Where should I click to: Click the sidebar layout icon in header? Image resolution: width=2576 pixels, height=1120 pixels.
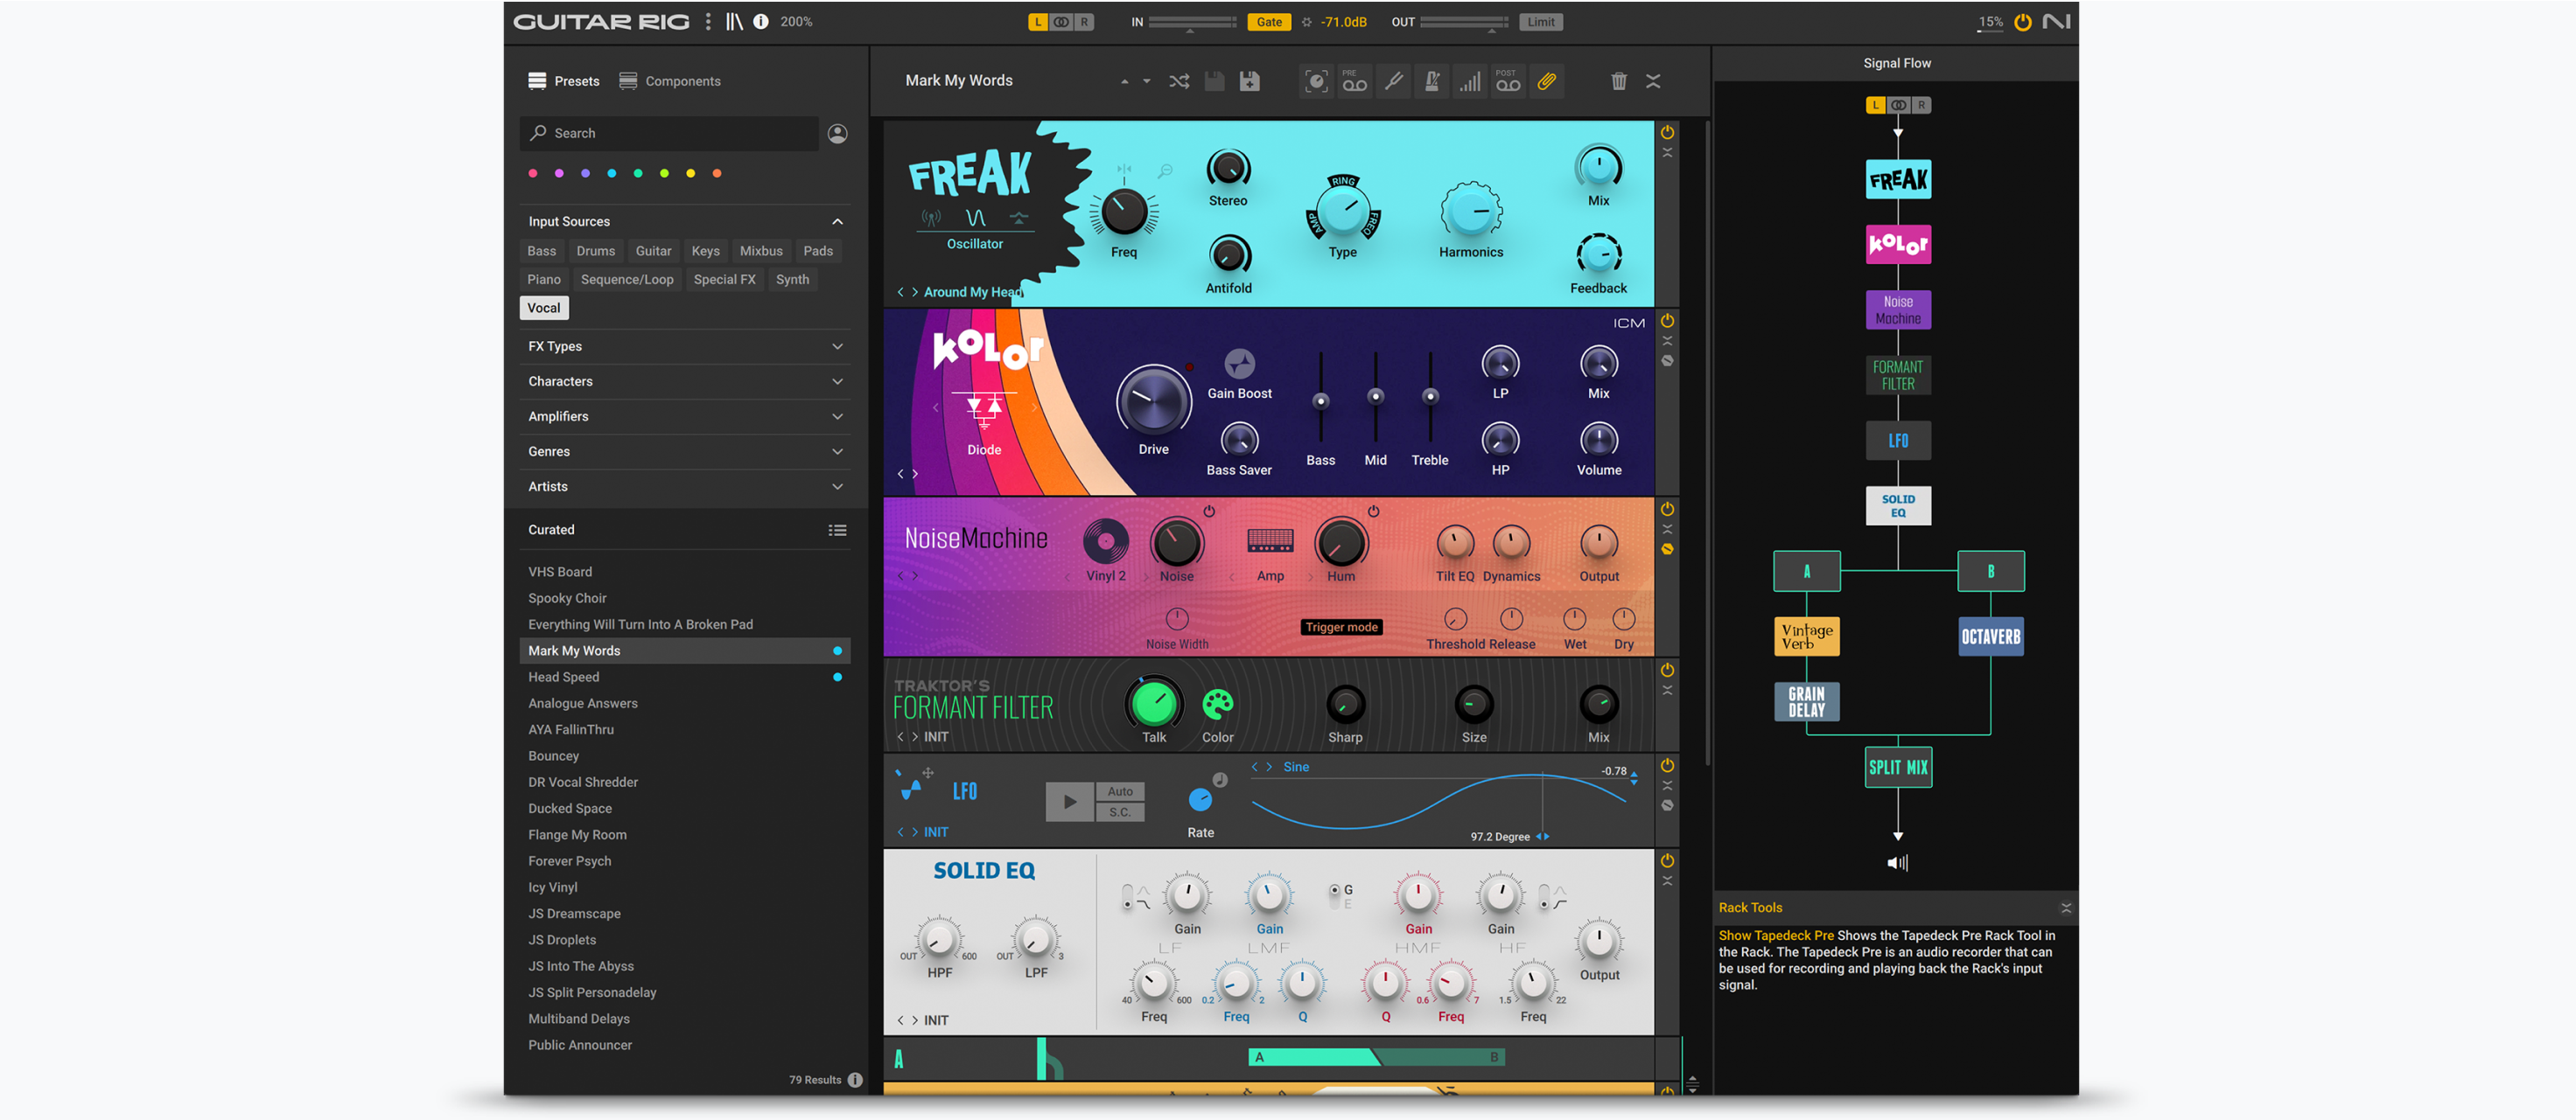point(734,21)
